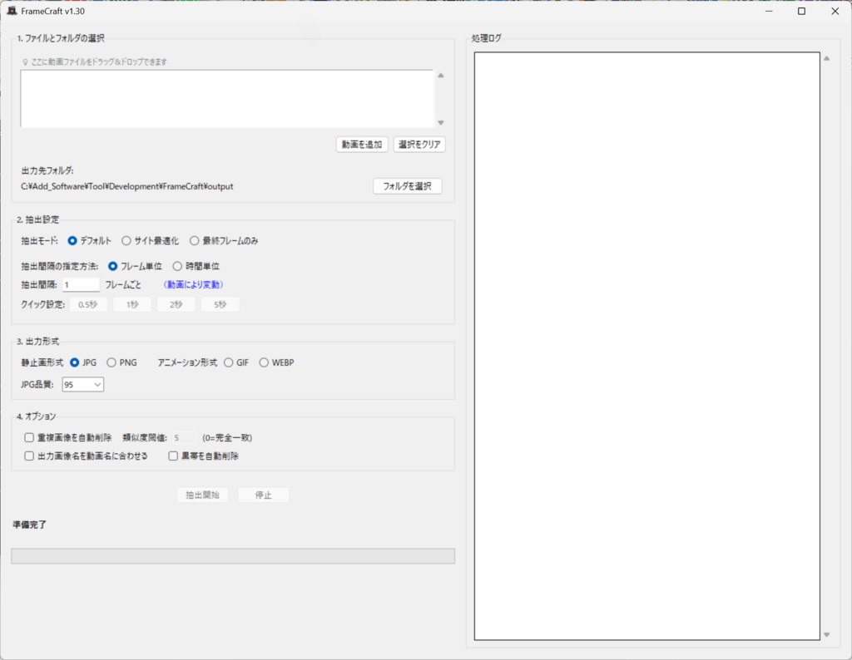Click フォルダを選択 button
The width and height of the screenshot is (852, 660).
(x=408, y=186)
